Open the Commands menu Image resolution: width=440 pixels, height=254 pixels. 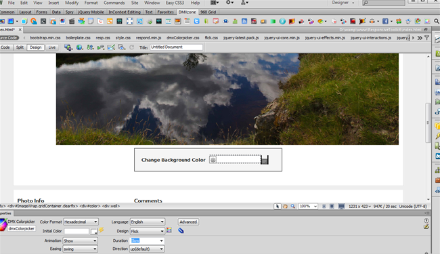click(x=114, y=3)
